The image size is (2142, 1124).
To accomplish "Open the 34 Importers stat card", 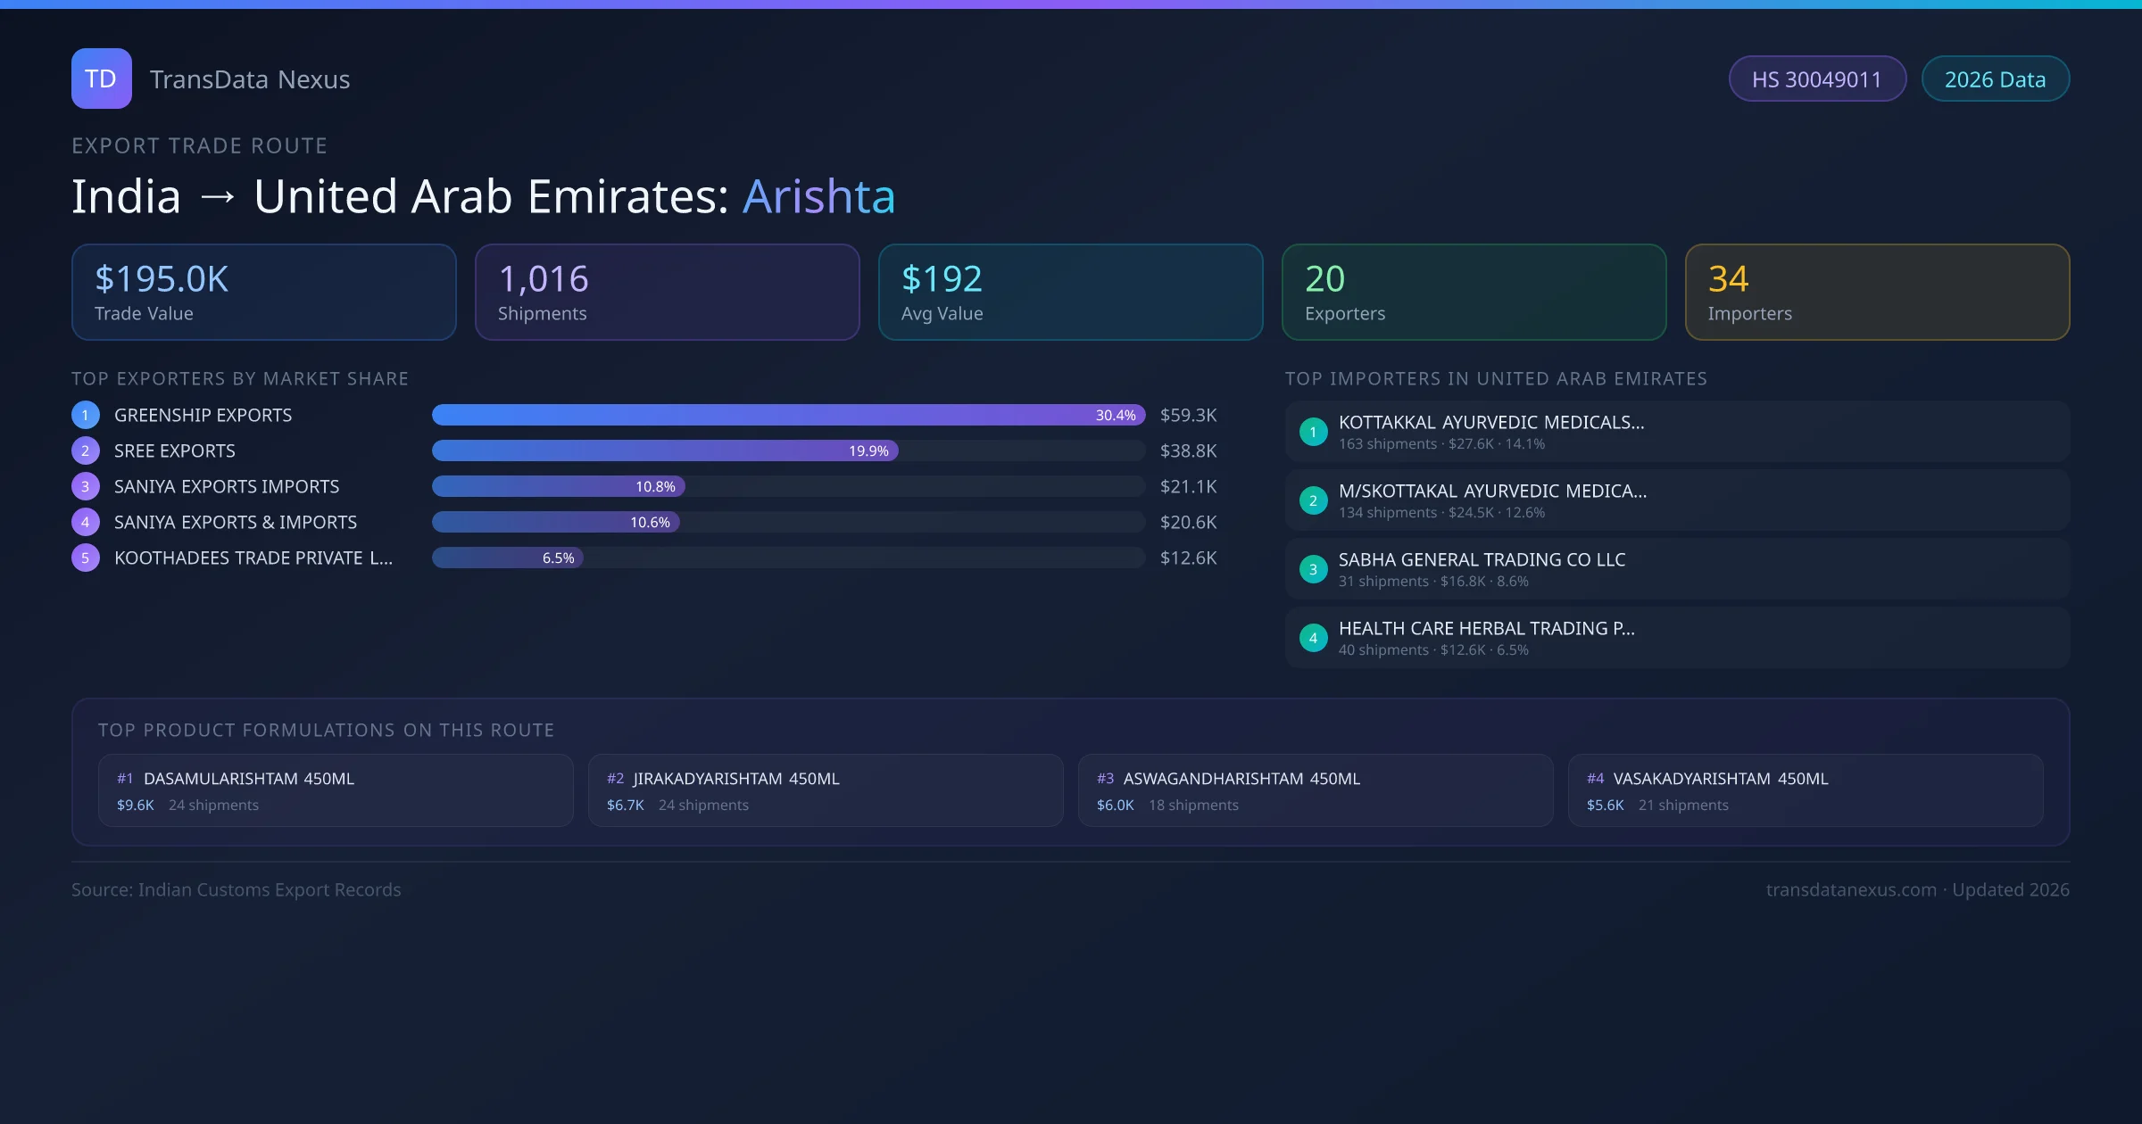I will tap(1876, 293).
